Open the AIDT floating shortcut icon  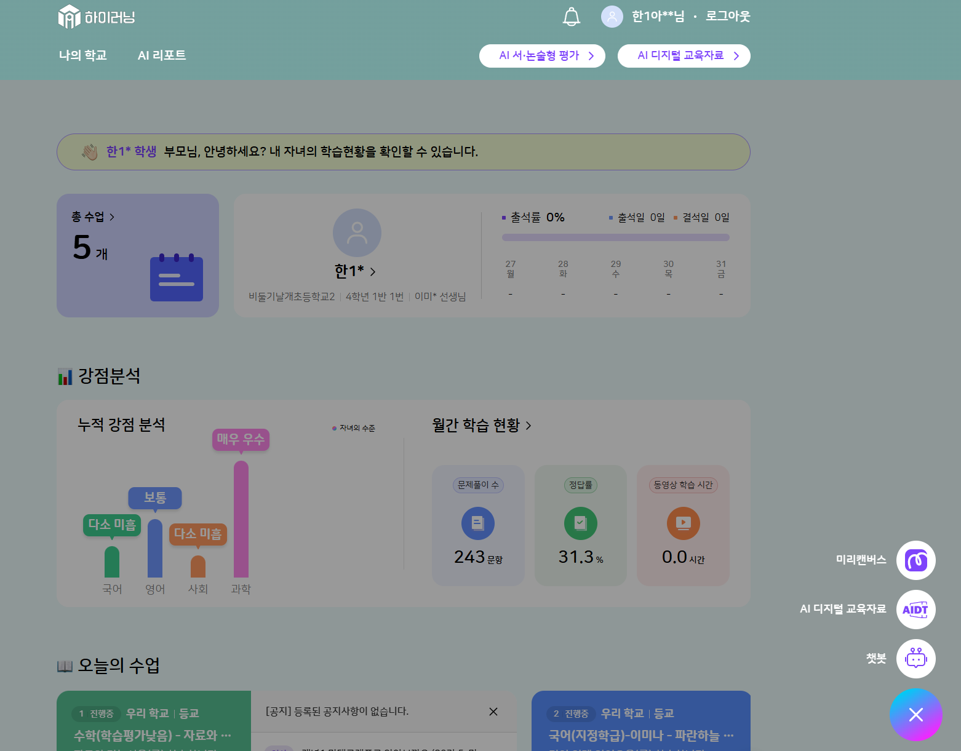(x=915, y=610)
